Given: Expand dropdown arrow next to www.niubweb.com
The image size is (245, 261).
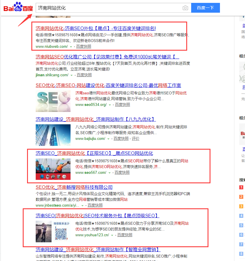Looking at the screenshot, I should (x=71, y=47).
